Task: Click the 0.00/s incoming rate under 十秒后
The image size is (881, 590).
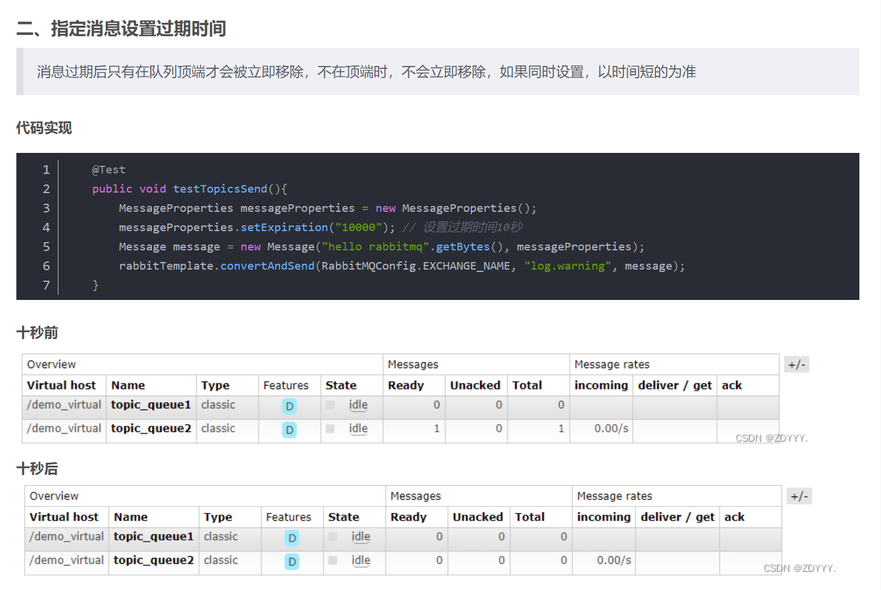Action: tap(614, 560)
